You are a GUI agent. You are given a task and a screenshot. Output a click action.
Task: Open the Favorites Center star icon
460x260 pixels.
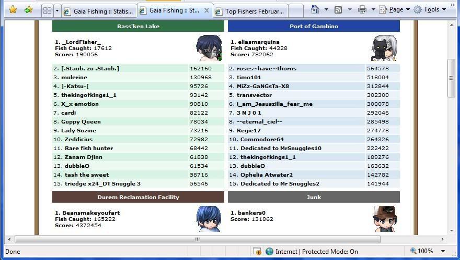click(13, 10)
